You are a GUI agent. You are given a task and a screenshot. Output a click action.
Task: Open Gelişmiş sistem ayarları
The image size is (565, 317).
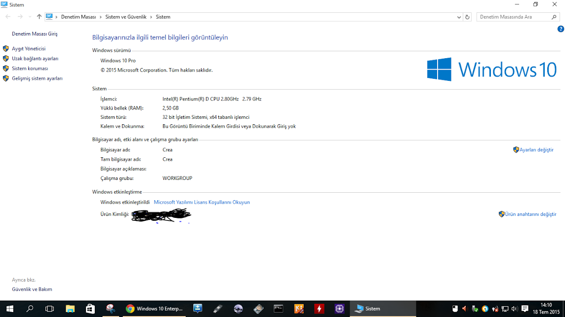[37, 78]
